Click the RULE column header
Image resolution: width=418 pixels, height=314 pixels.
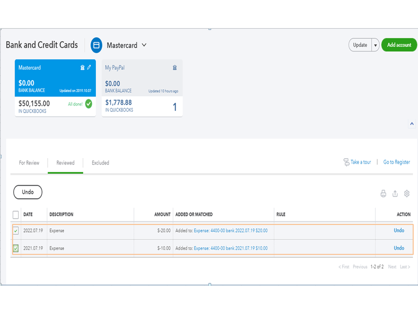281,214
